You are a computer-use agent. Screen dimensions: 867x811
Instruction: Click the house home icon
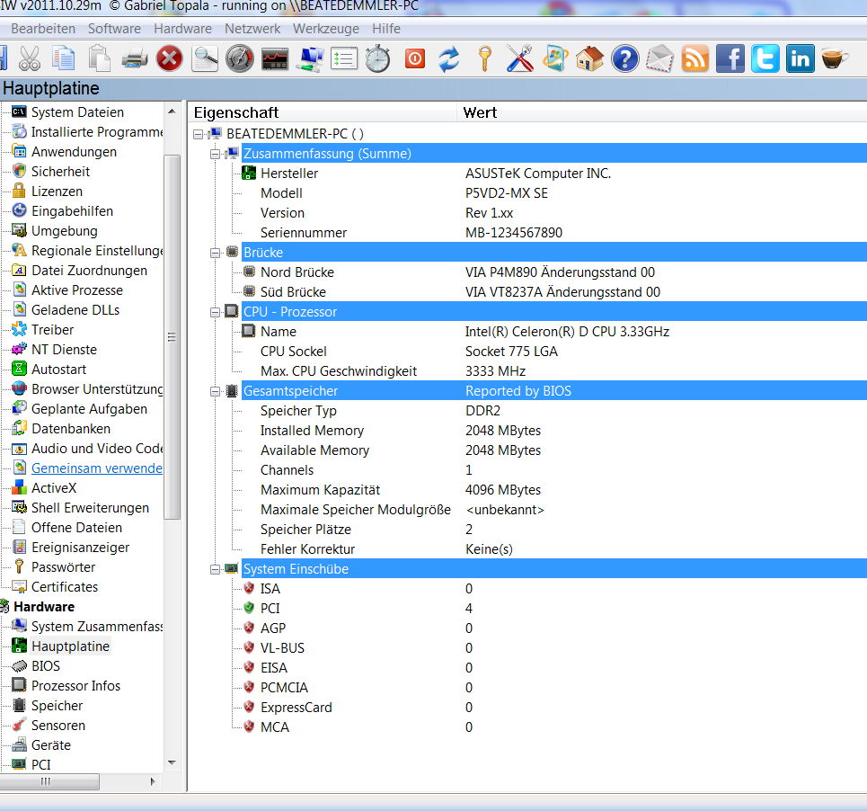[x=589, y=58]
